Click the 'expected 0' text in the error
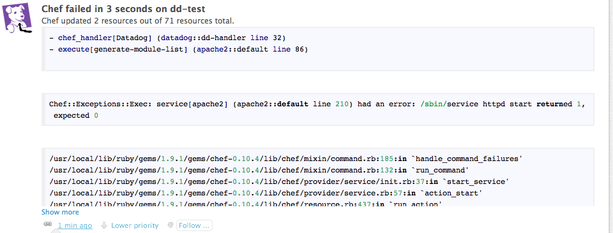Screen dimensions: 613x233 (x=76, y=116)
